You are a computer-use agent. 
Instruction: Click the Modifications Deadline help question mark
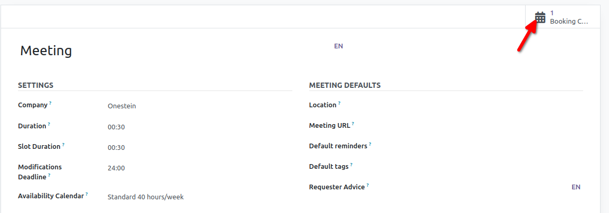[x=50, y=175]
